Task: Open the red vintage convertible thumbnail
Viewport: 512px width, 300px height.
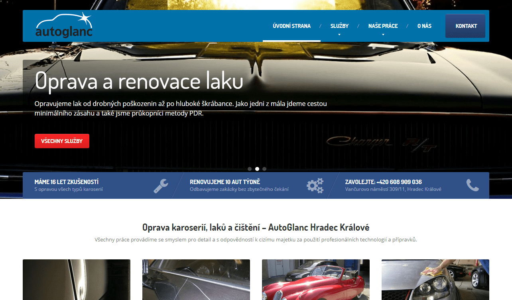Action: point(316,280)
